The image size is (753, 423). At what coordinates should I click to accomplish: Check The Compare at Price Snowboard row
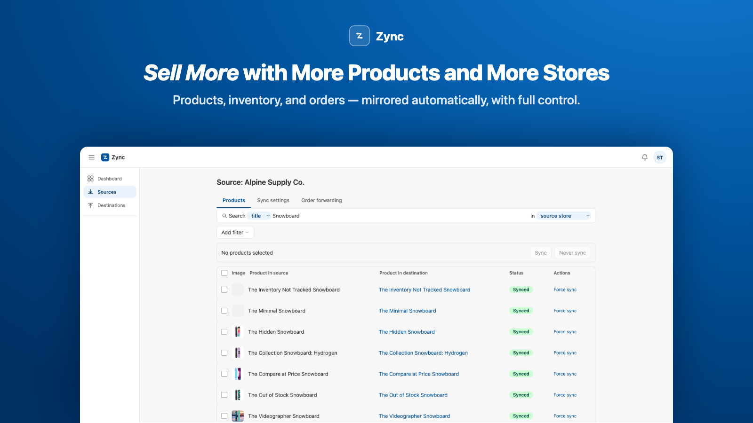[224, 374]
